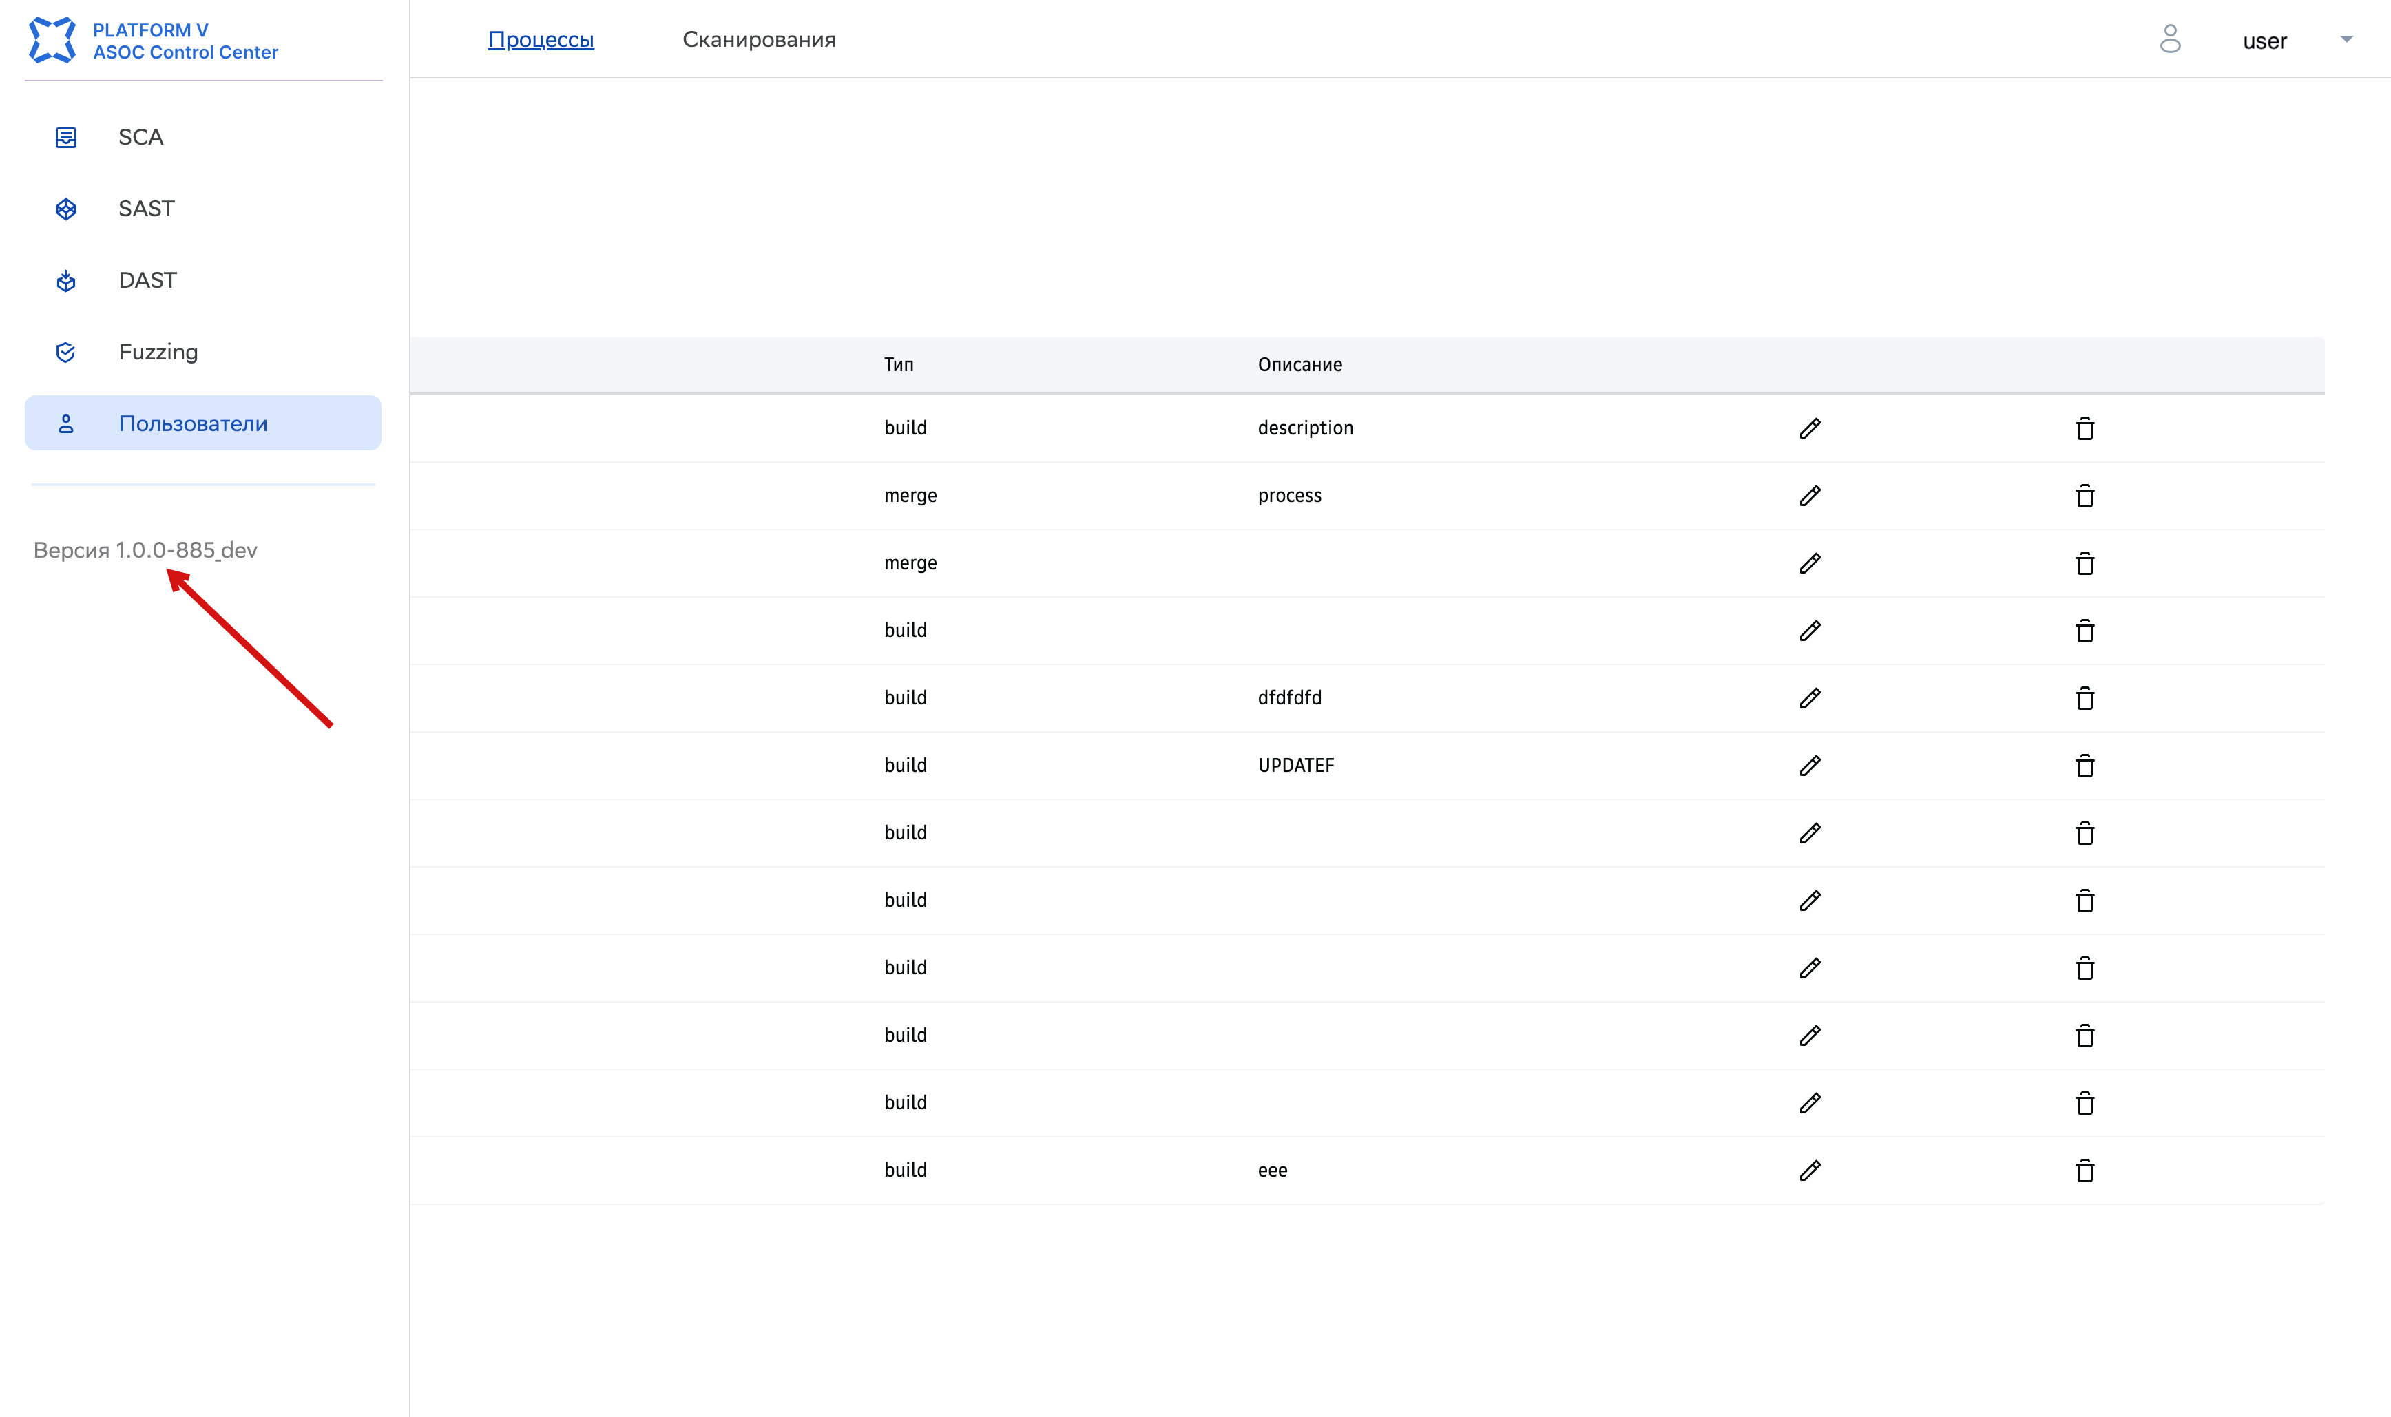Click the 'UPDATEF' description cell
The width and height of the screenshot is (2391, 1417).
coord(1296,766)
